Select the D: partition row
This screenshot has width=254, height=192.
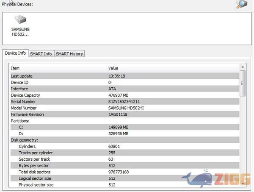pos(125,134)
